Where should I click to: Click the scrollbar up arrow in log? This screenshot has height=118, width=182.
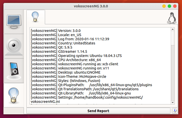(173, 29)
